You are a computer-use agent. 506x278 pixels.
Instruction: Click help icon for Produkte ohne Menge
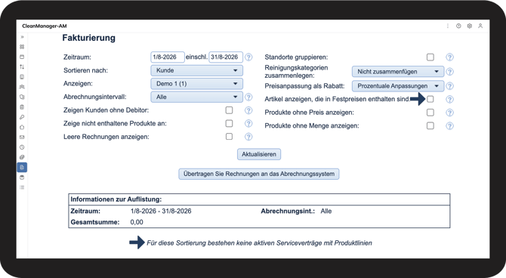449,126
